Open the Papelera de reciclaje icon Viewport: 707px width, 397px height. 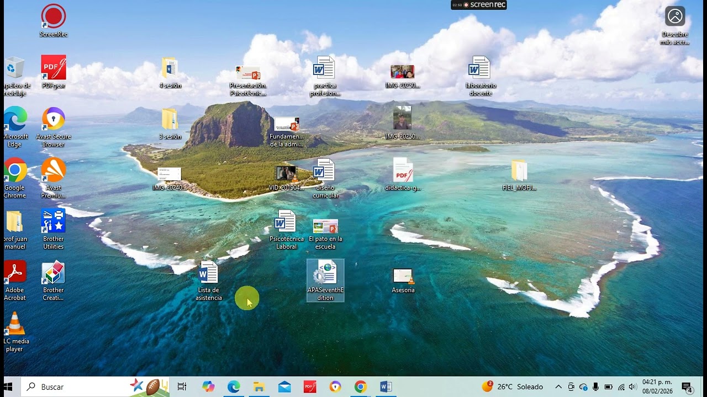tap(15, 76)
